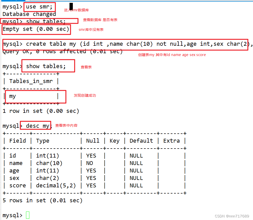Select the 'create table my' command line
Image resolution: width=253 pixels, height=220 pixels.
click(127, 44)
